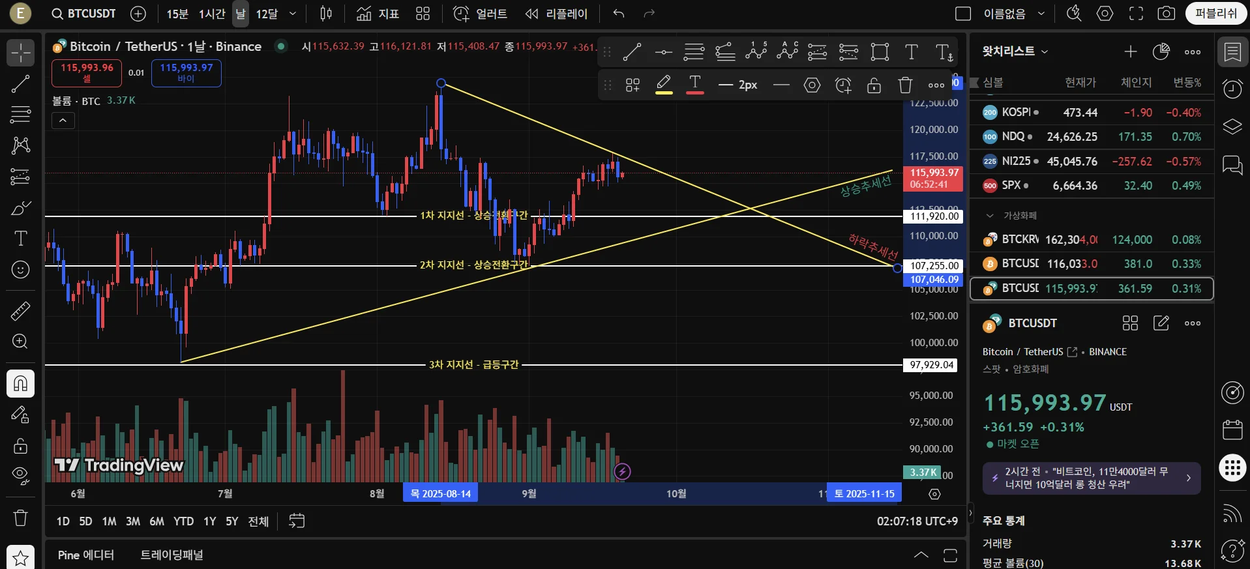Open quick search lightning icon
Screen dimensions: 1250x569
pyautogui.click(x=1074, y=14)
